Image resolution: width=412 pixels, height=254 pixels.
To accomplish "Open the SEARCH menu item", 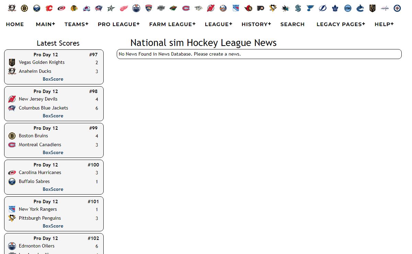I will coord(293,24).
